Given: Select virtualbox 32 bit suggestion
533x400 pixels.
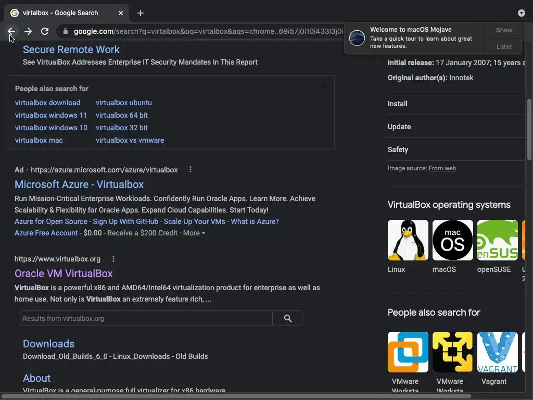Looking at the screenshot, I should [122, 128].
